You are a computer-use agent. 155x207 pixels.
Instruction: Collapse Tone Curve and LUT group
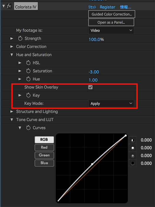[x=12, y=120]
